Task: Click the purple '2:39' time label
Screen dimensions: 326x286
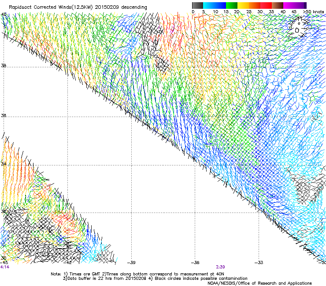Action: pyautogui.click(x=220, y=267)
